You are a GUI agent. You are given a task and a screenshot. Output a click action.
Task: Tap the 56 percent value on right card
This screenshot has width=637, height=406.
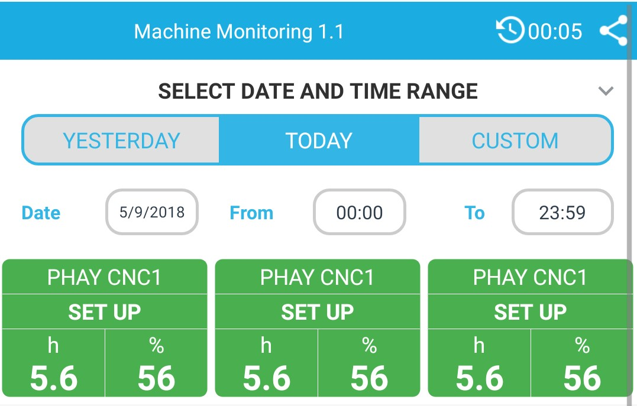pos(582,378)
